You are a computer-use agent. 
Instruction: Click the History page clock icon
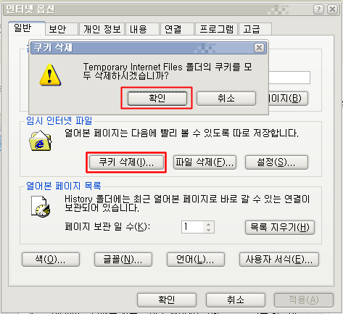[41, 206]
